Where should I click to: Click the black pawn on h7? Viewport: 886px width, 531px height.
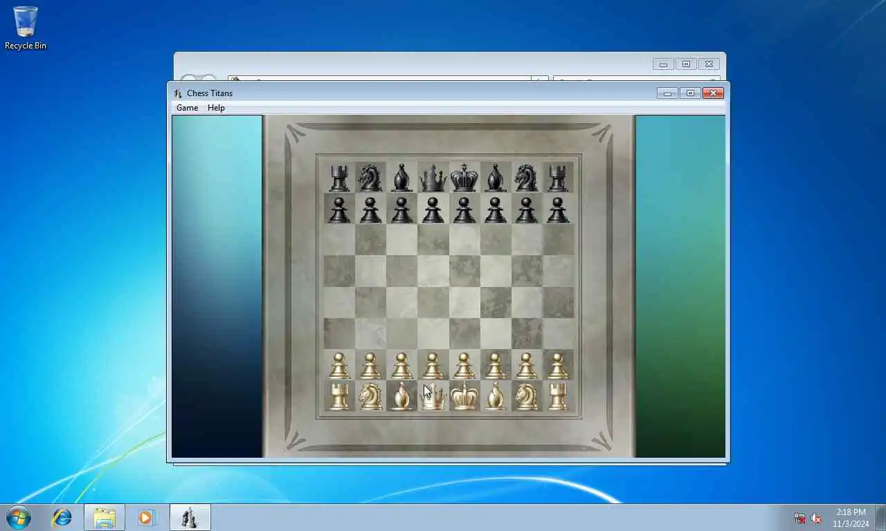tap(558, 209)
